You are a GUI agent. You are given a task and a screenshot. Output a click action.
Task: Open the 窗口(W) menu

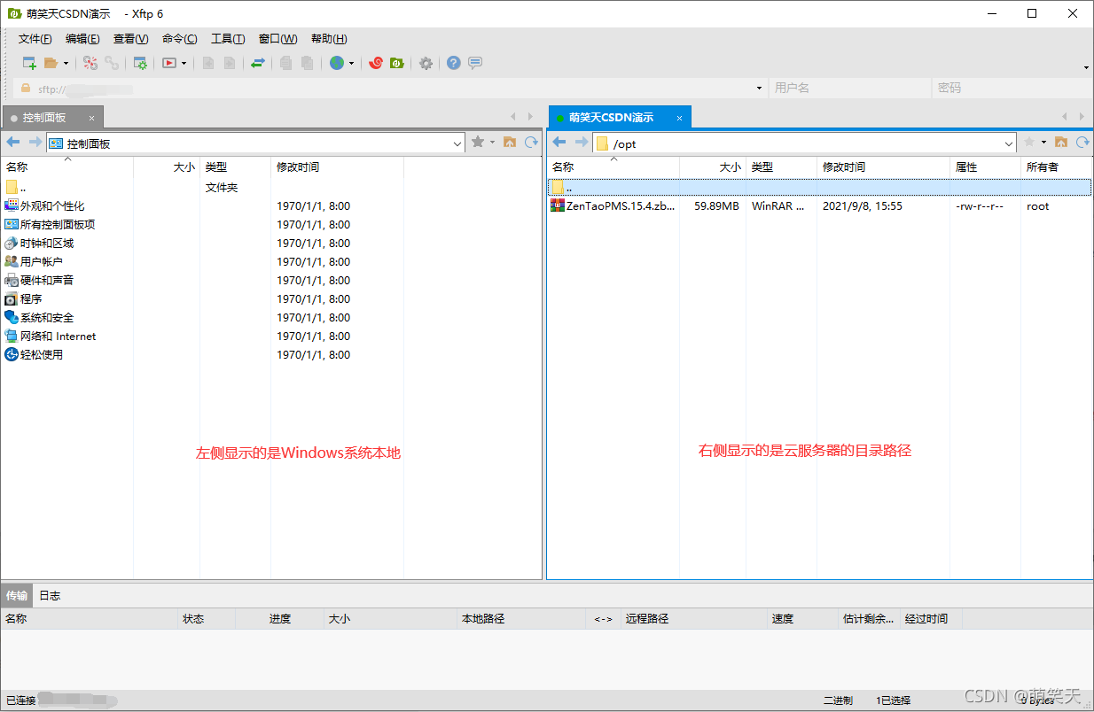pos(277,39)
